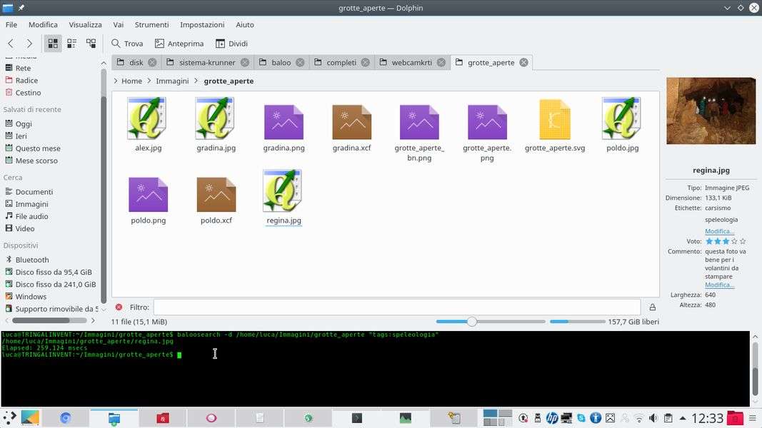Switch to compact view mode
The width and height of the screenshot is (762, 428).
71,44
